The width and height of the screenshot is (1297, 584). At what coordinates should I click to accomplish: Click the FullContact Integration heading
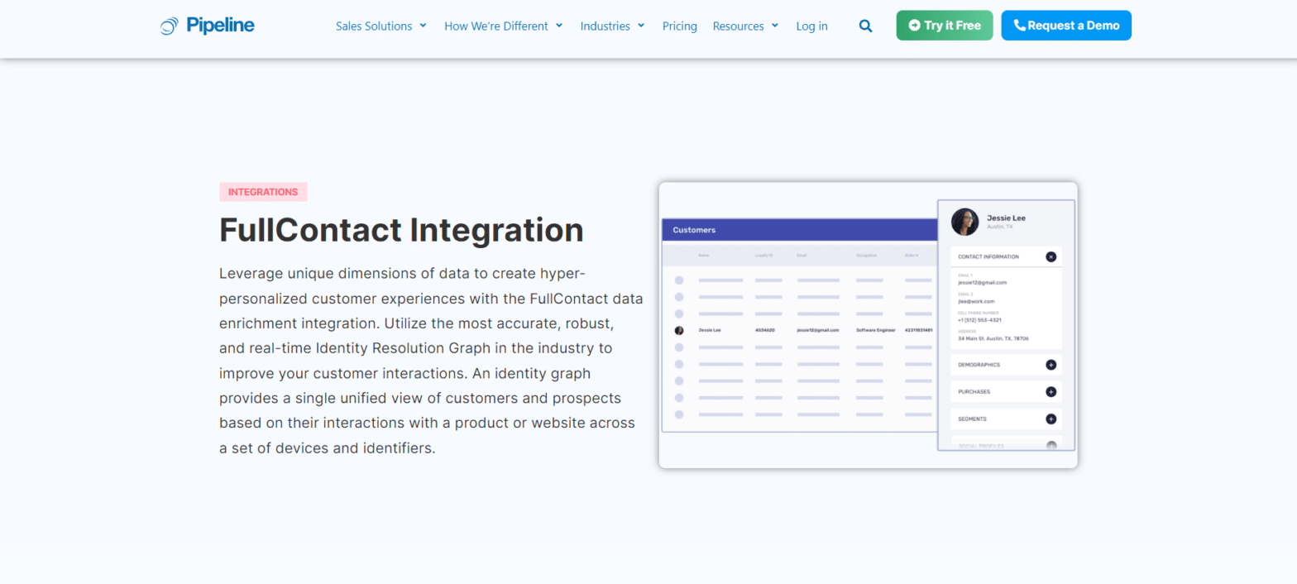401,230
